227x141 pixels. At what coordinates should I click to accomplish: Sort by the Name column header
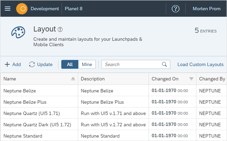[x=39, y=79]
